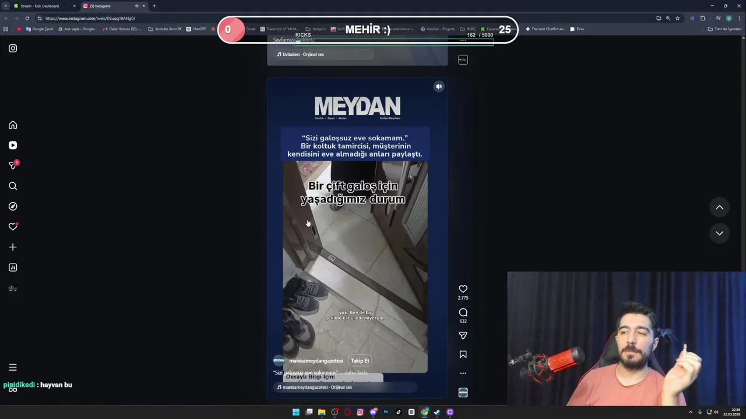Go back in browser history

click(x=6, y=18)
